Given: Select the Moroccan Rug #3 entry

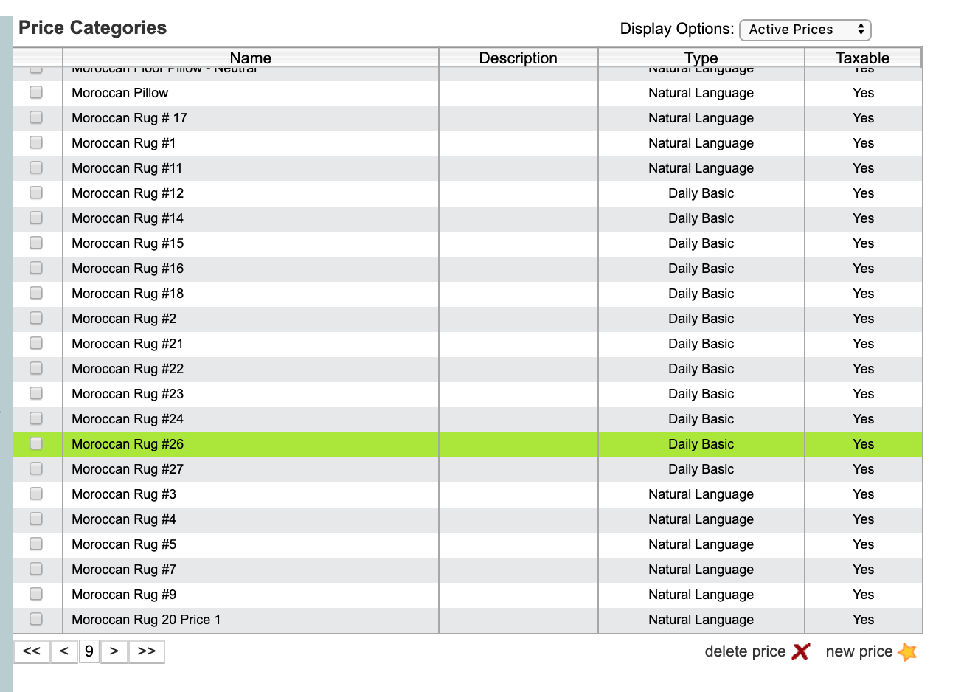Looking at the screenshot, I should pos(124,494).
